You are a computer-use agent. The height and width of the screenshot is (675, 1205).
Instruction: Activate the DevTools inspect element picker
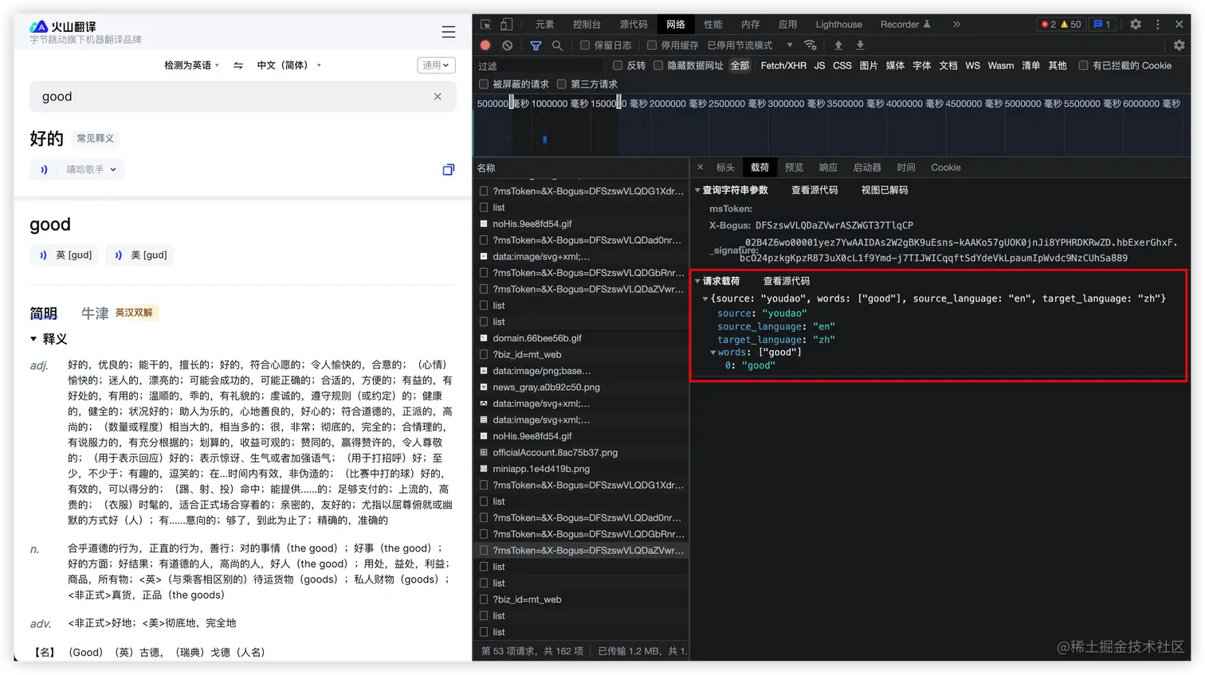tap(485, 25)
